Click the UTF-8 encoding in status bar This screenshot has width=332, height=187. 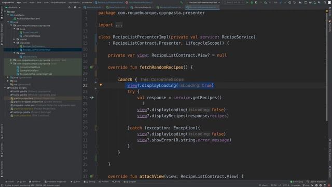286,185
